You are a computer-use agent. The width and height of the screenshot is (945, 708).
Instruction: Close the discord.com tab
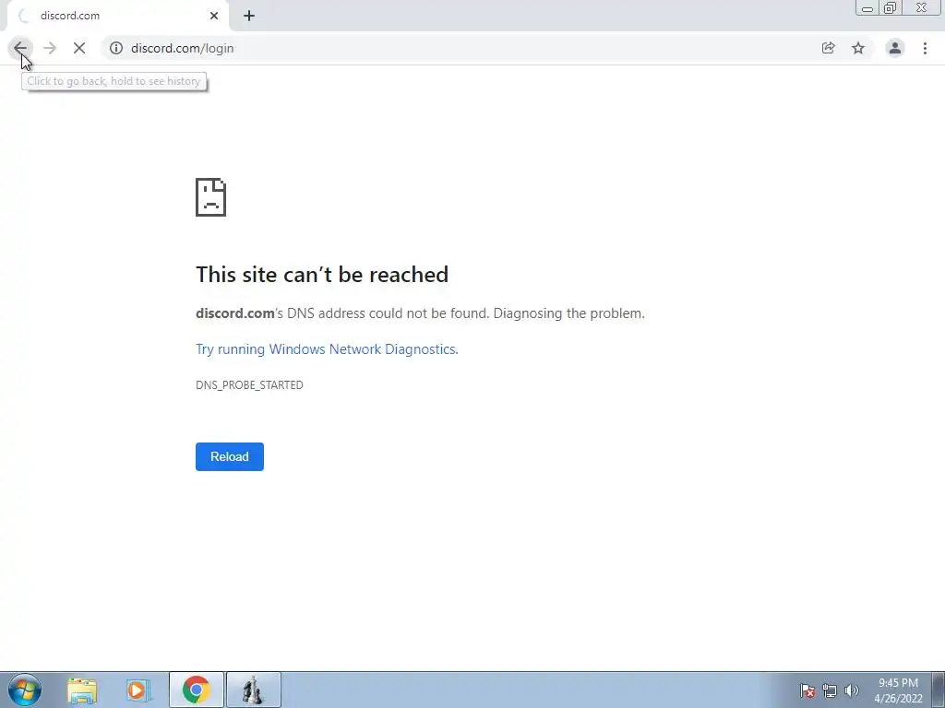pos(214,17)
